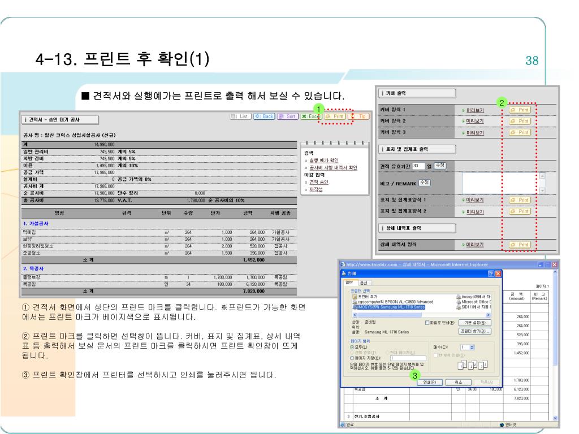Click the printer list horizontal scrollbar thumb

pyautogui.click(x=390, y=315)
